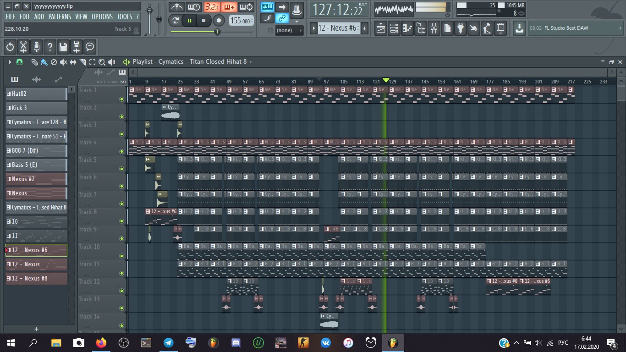The width and height of the screenshot is (626, 352).
Task: Open the Piano roll view icon
Action: 407,28
